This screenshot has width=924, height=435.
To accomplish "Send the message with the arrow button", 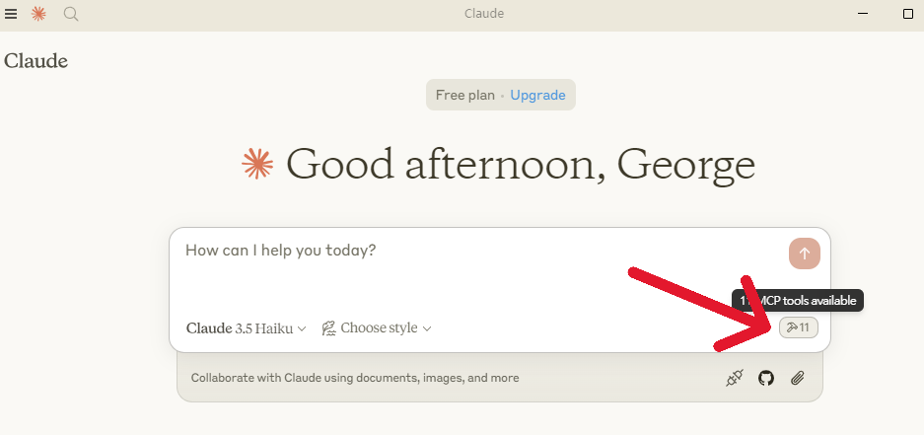I will click(804, 254).
